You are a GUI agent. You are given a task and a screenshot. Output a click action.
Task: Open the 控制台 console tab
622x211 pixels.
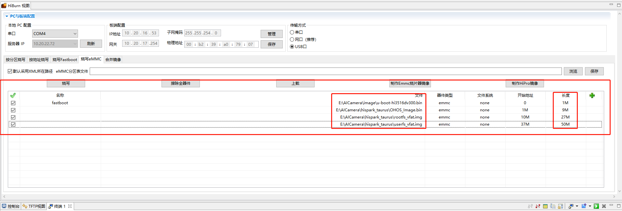click(x=11, y=206)
